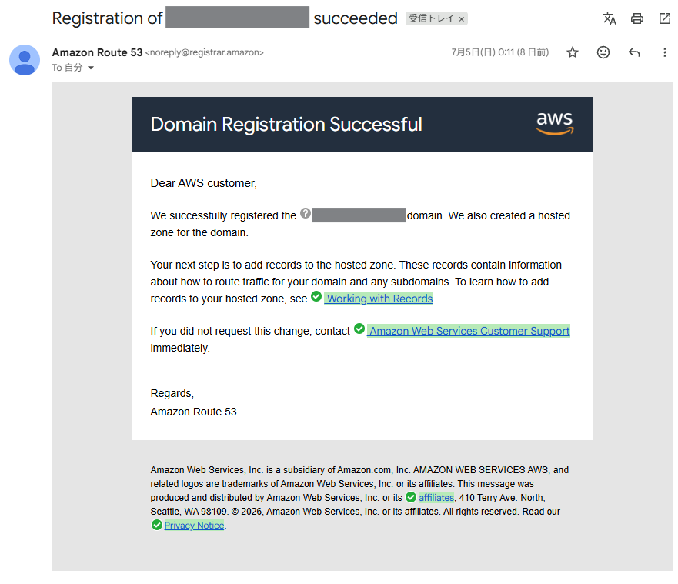Open the Working with Records link

point(379,299)
